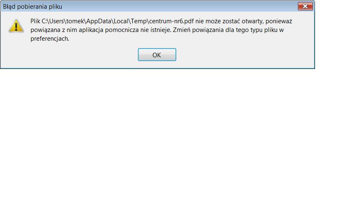The width and height of the screenshot is (350, 218).
Task: Click the word "preferencjach." in the message
Action: pos(50,39)
